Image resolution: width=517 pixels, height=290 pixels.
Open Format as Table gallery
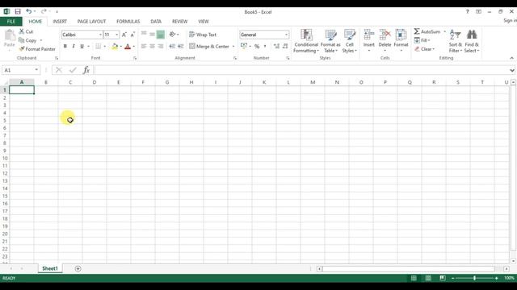coord(330,41)
